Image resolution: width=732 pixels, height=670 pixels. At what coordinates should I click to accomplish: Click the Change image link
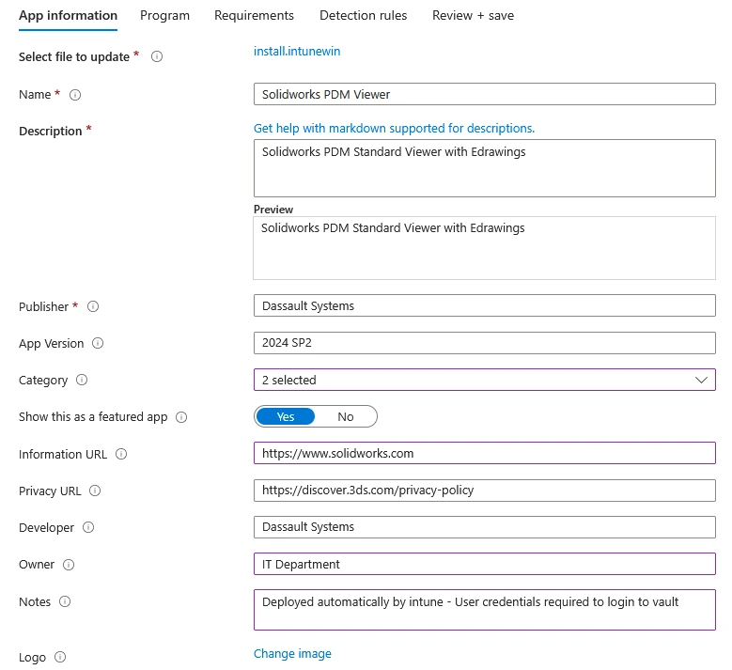point(292,654)
